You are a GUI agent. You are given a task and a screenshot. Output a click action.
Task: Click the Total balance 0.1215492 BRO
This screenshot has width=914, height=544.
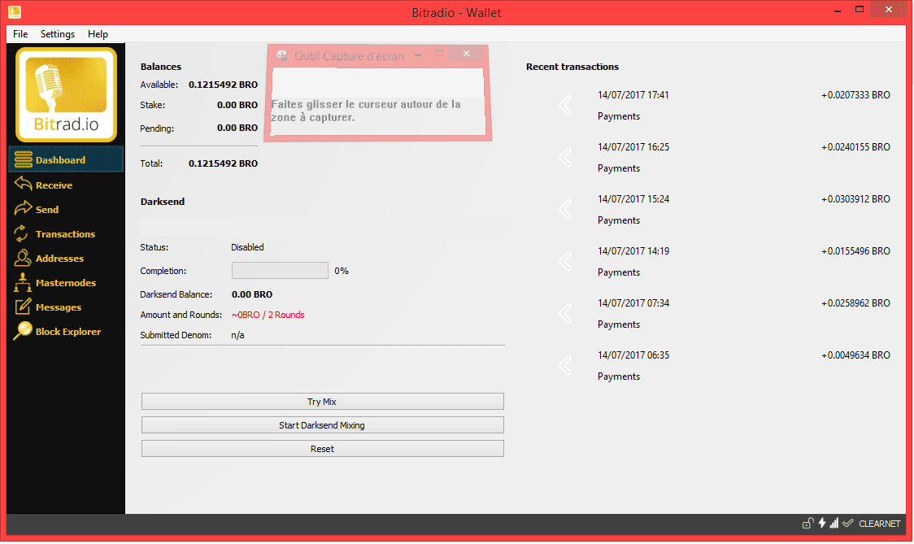[x=224, y=163]
